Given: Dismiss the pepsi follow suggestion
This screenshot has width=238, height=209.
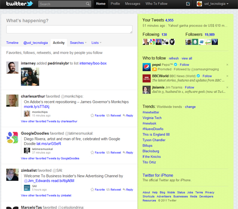Looking at the screenshot, I should click(x=227, y=64).
